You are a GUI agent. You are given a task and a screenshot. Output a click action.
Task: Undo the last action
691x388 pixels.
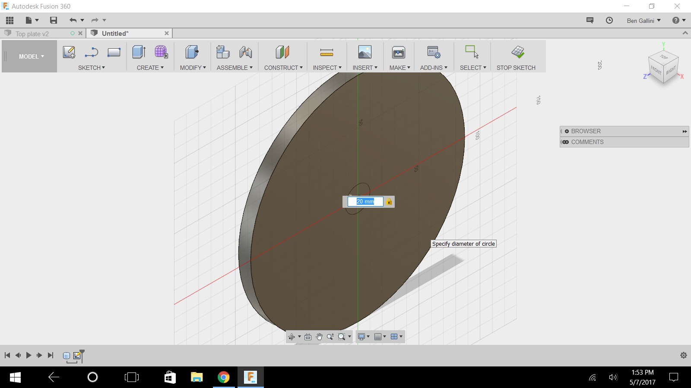click(x=73, y=20)
